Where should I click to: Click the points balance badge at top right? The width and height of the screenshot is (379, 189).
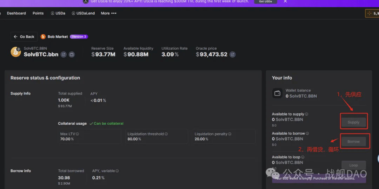(x=372, y=14)
